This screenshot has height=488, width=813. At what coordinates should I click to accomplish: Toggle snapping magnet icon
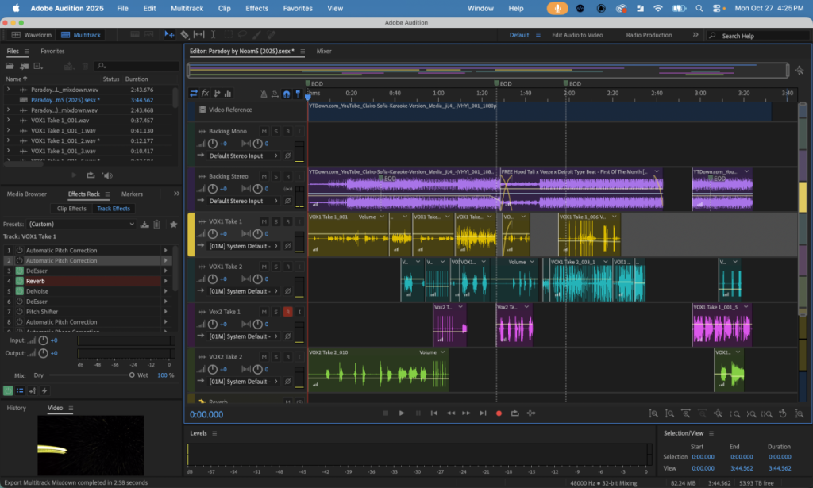point(286,94)
